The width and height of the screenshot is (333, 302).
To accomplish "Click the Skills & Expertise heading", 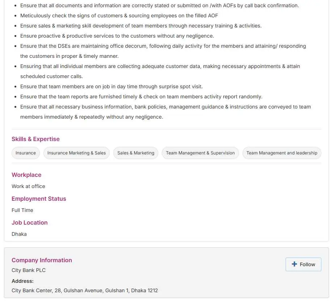I will click(35, 139).
